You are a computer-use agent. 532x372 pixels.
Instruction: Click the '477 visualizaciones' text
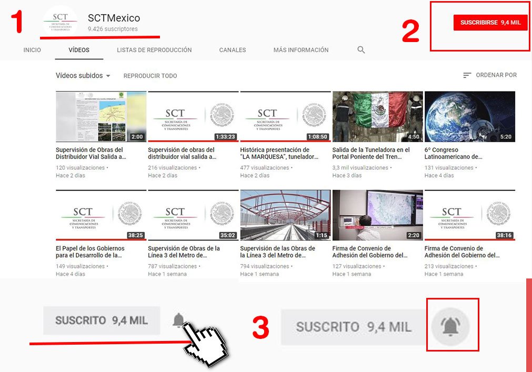pos(265,168)
